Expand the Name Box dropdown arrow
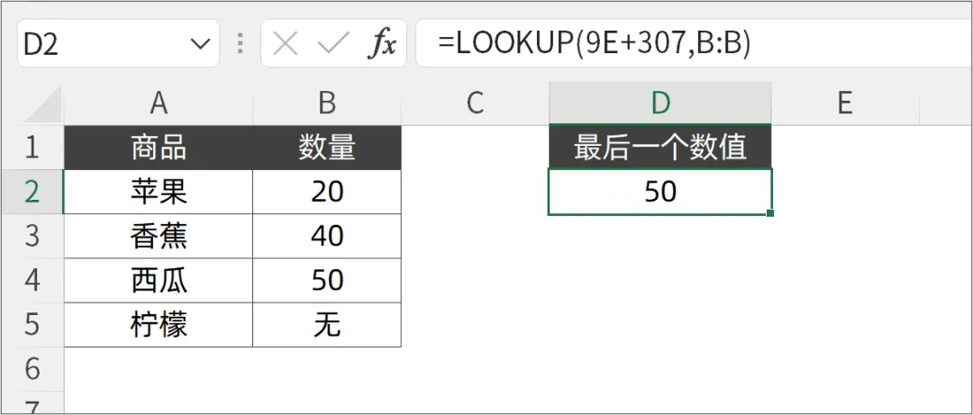 [199, 44]
